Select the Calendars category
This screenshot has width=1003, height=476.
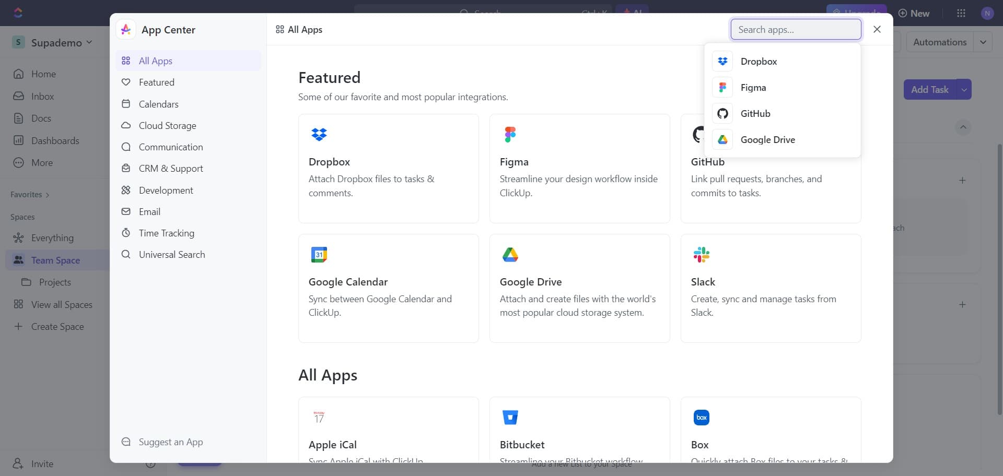(158, 104)
